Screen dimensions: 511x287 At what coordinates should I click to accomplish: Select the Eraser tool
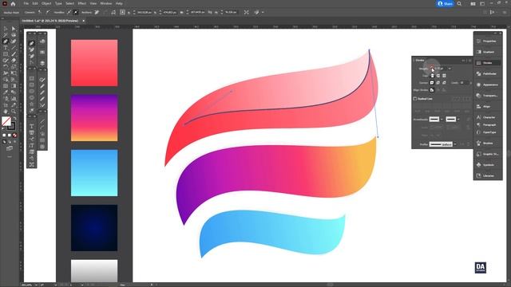tap(14, 61)
